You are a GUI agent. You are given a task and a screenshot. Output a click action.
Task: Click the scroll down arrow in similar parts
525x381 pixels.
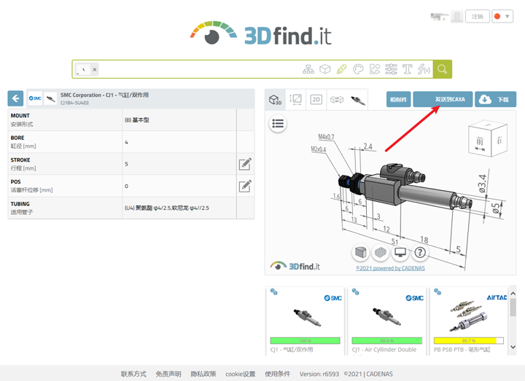tap(513, 347)
